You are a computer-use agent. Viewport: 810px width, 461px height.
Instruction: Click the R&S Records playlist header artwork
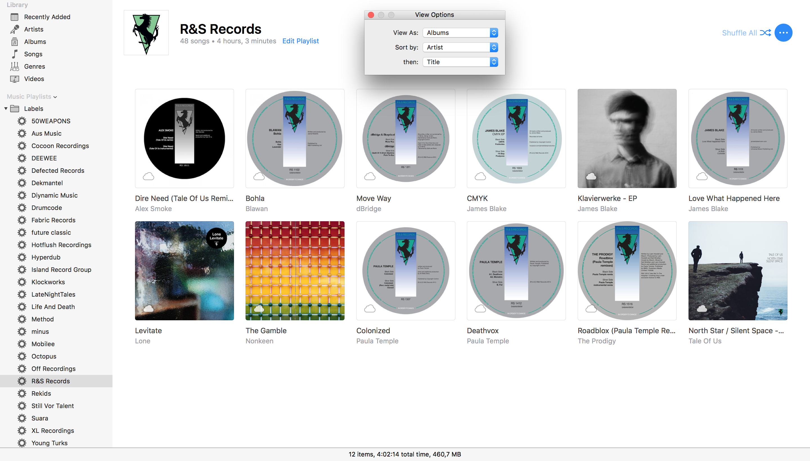pos(146,33)
